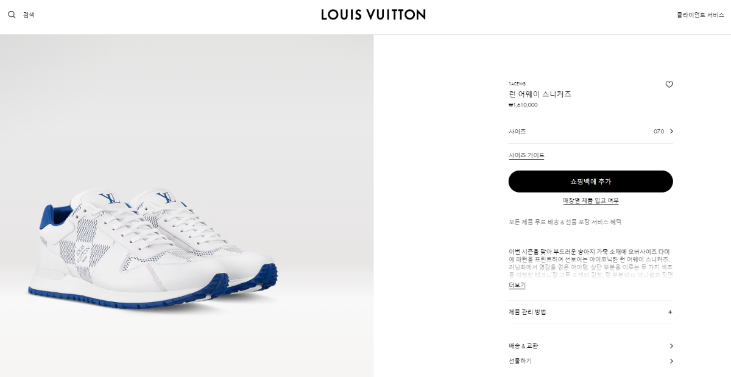Select the current size value 07.0

[x=659, y=132]
